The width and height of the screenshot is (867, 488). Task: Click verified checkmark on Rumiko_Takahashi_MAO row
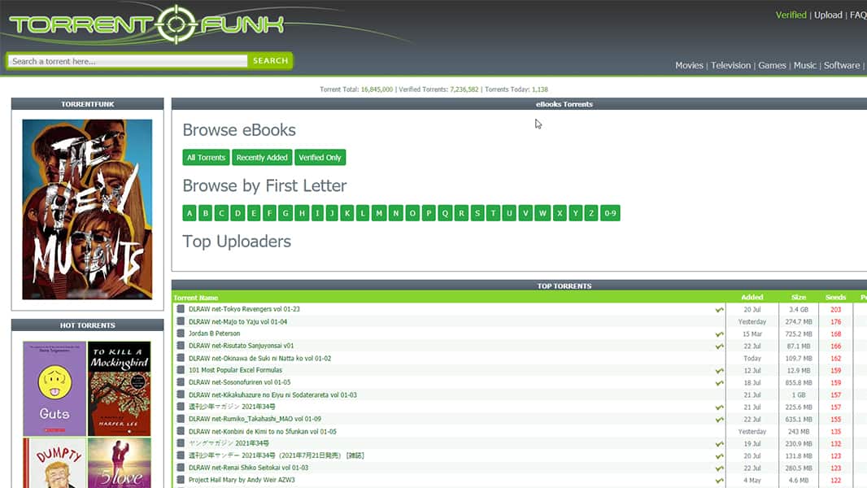click(x=719, y=419)
